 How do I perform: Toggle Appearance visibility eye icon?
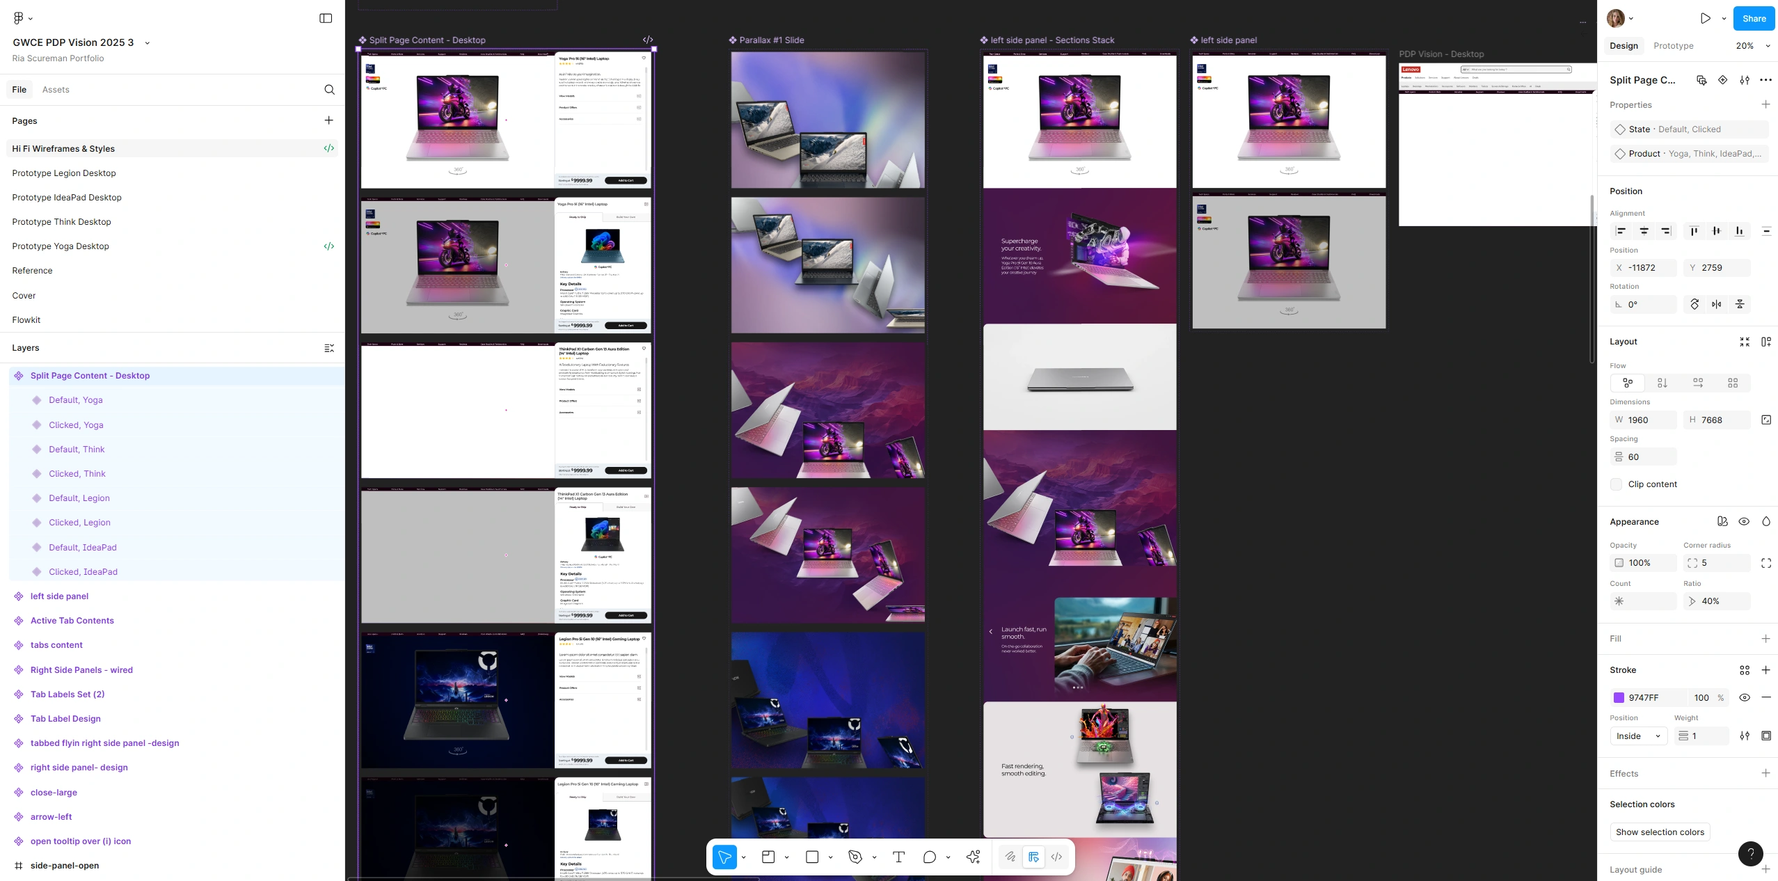coord(1744,521)
